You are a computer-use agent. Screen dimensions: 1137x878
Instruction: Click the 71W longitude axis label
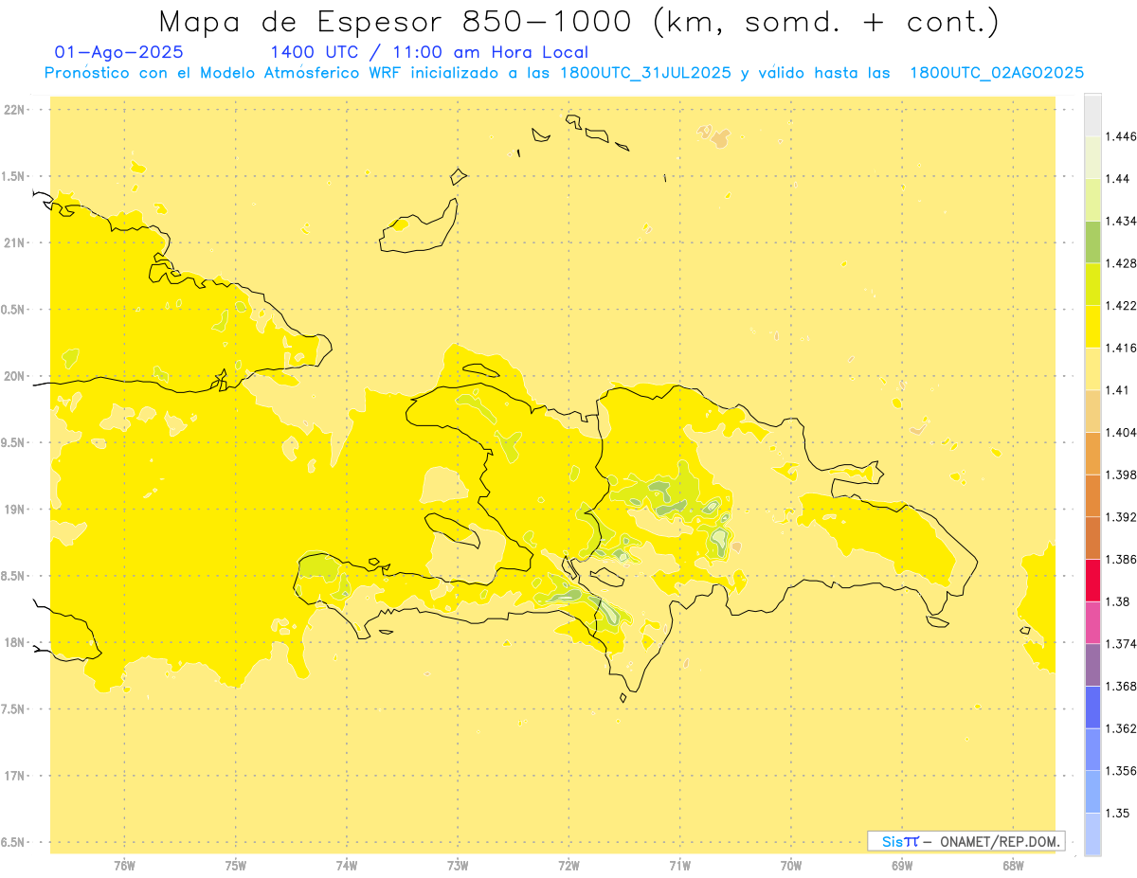(679, 865)
